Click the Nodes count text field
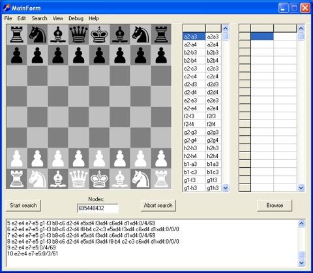 98,208
